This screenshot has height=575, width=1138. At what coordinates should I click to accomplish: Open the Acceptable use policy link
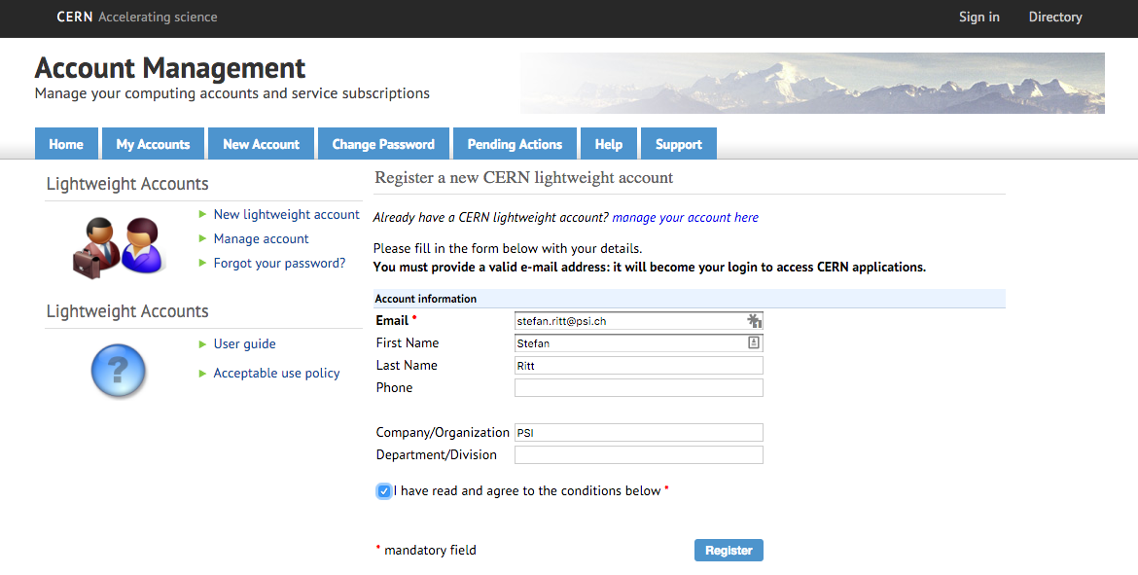(276, 374)
